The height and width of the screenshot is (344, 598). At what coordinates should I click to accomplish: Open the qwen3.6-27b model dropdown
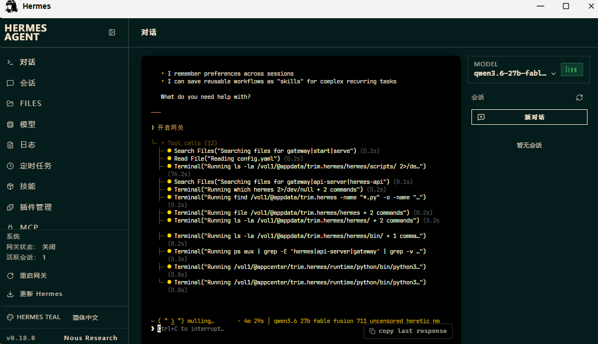click(515, 73)
